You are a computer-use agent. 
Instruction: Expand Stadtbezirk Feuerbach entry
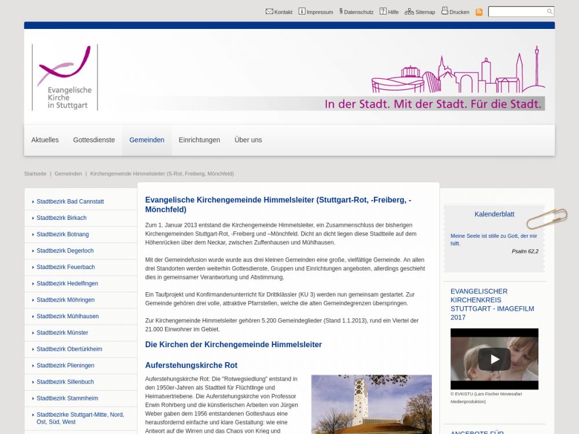[65, 267]
